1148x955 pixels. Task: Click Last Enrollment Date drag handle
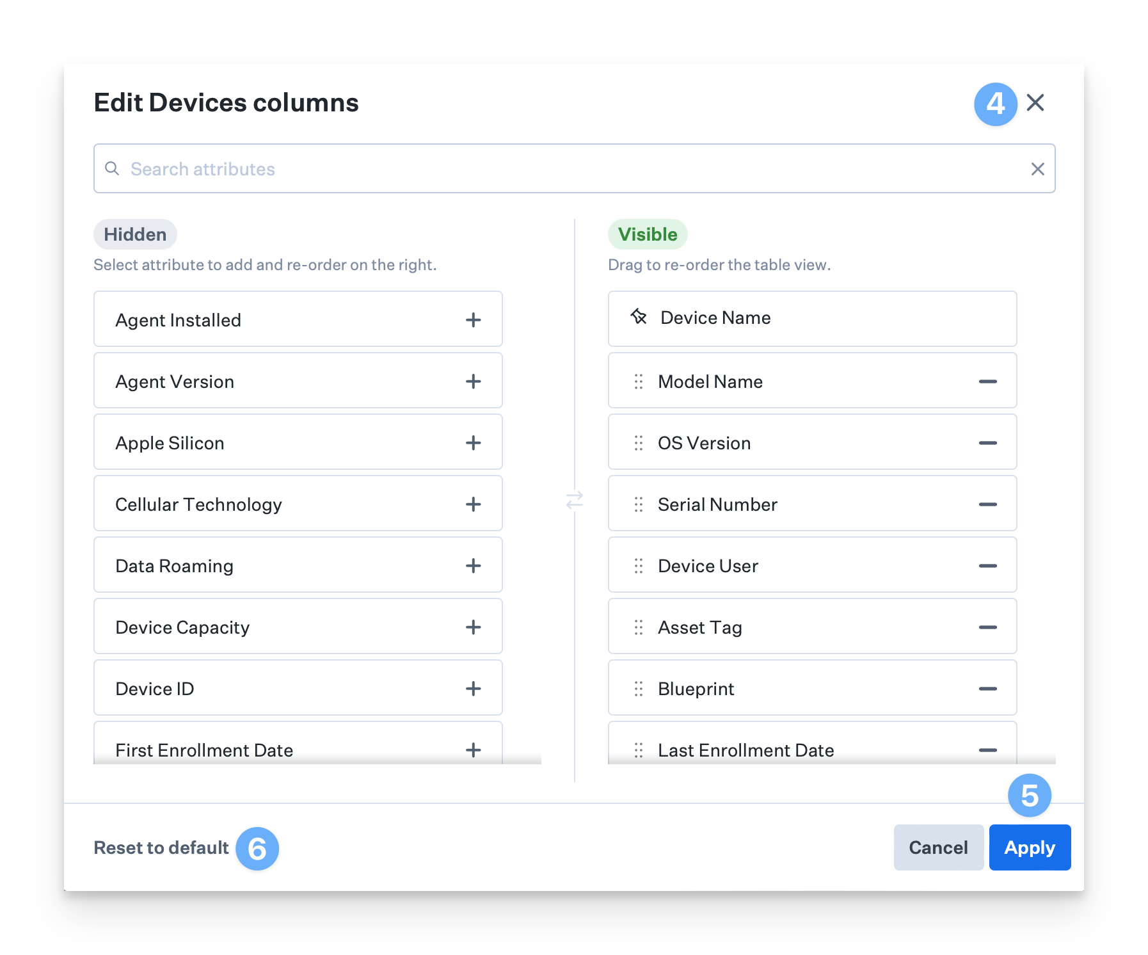coord(638,750)
